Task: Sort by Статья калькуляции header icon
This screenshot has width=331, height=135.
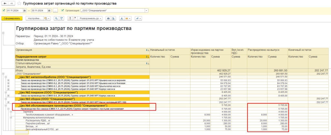Action: click(147, 63)
